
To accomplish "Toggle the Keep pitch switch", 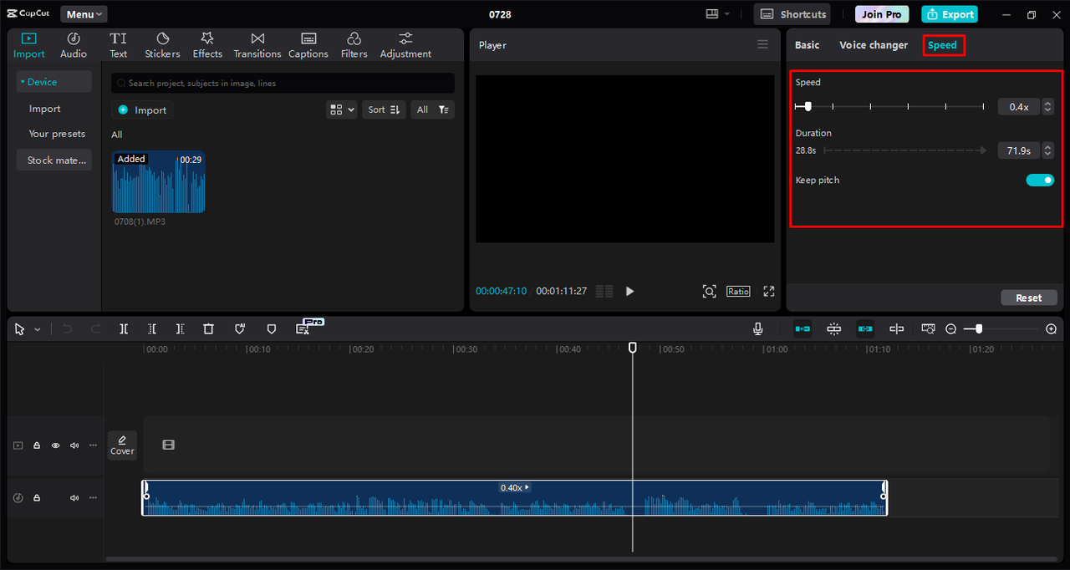I will 1040,180.
